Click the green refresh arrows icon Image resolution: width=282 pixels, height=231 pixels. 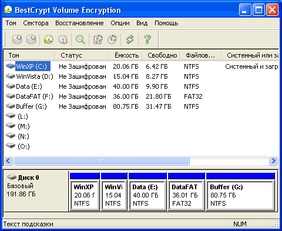[130, 39]
